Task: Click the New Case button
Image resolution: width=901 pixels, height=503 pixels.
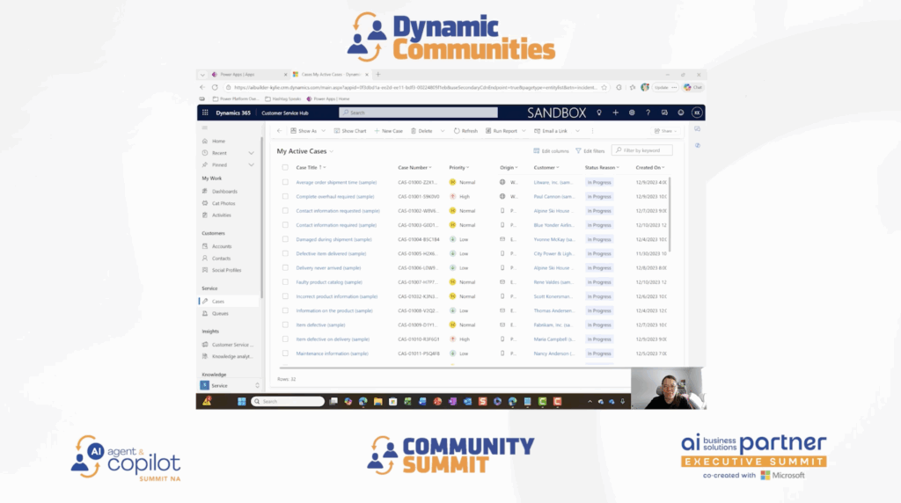Action: click(x=388, y=131)
